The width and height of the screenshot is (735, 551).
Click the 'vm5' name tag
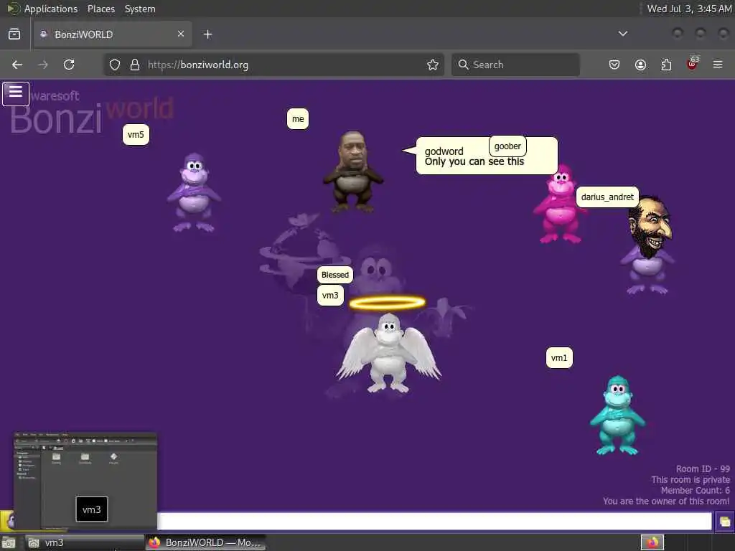pyautogui.click(x=136, y=135)
